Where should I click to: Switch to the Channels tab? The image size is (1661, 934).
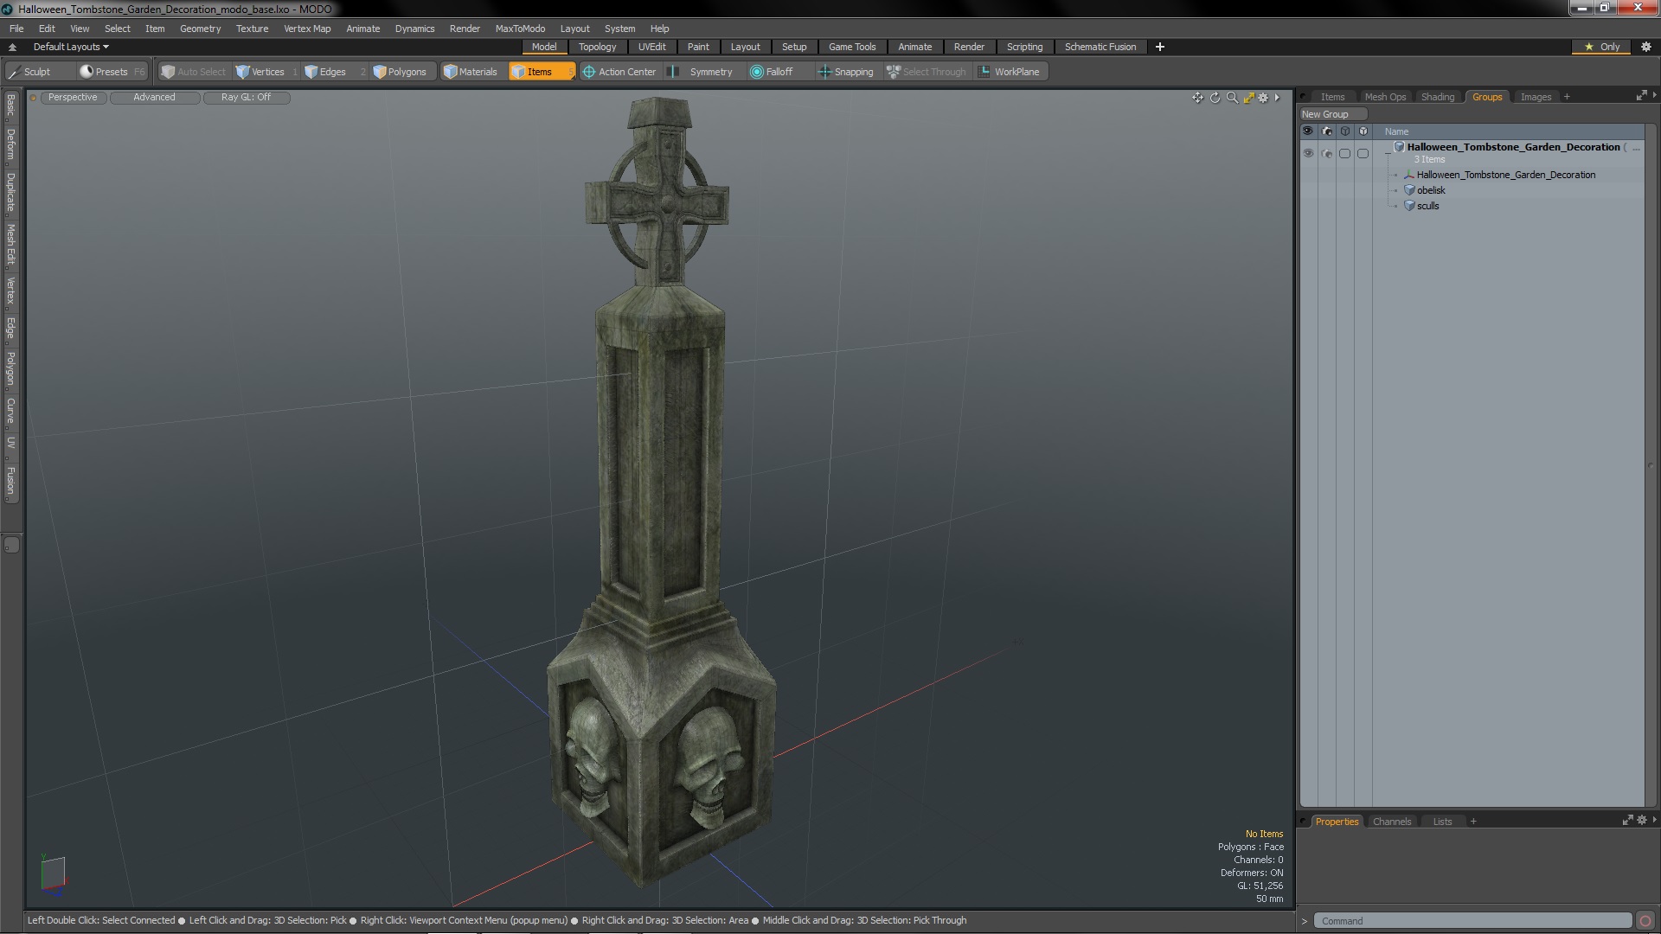(x=1391, y=822)
